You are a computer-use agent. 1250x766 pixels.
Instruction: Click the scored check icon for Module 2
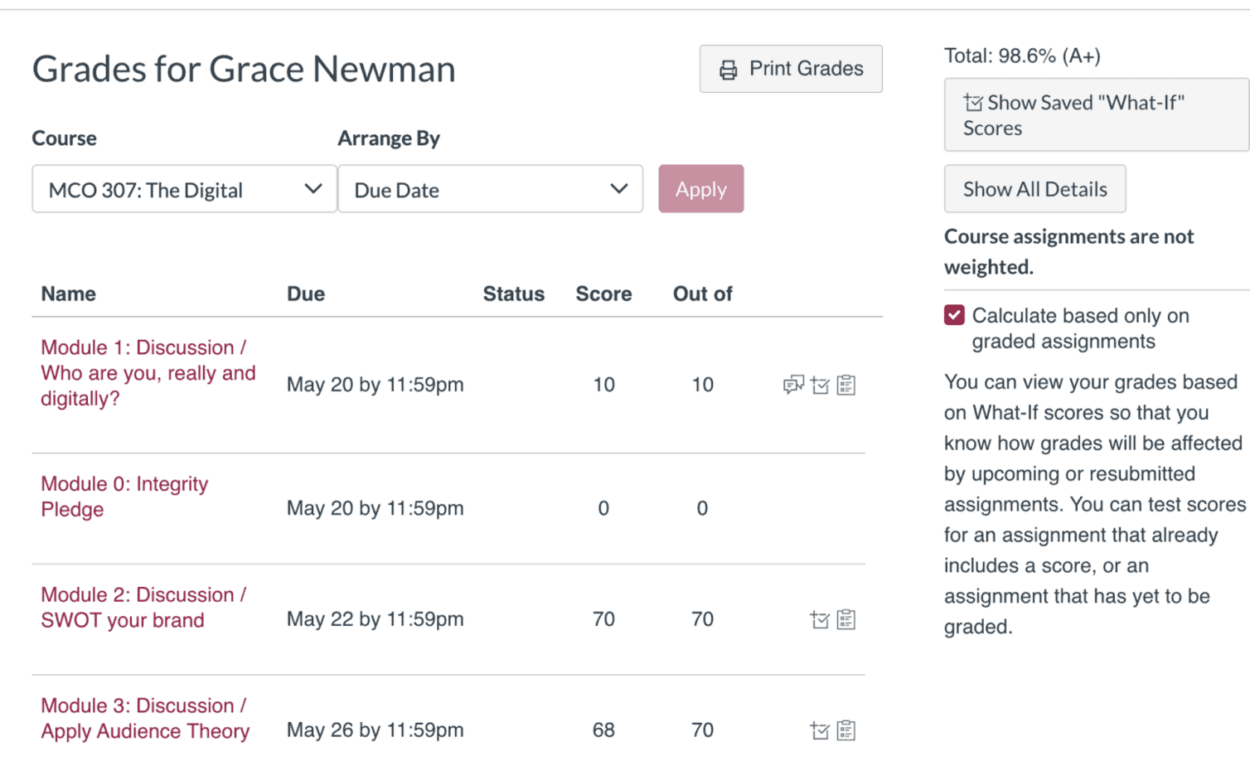pos(820,619)
